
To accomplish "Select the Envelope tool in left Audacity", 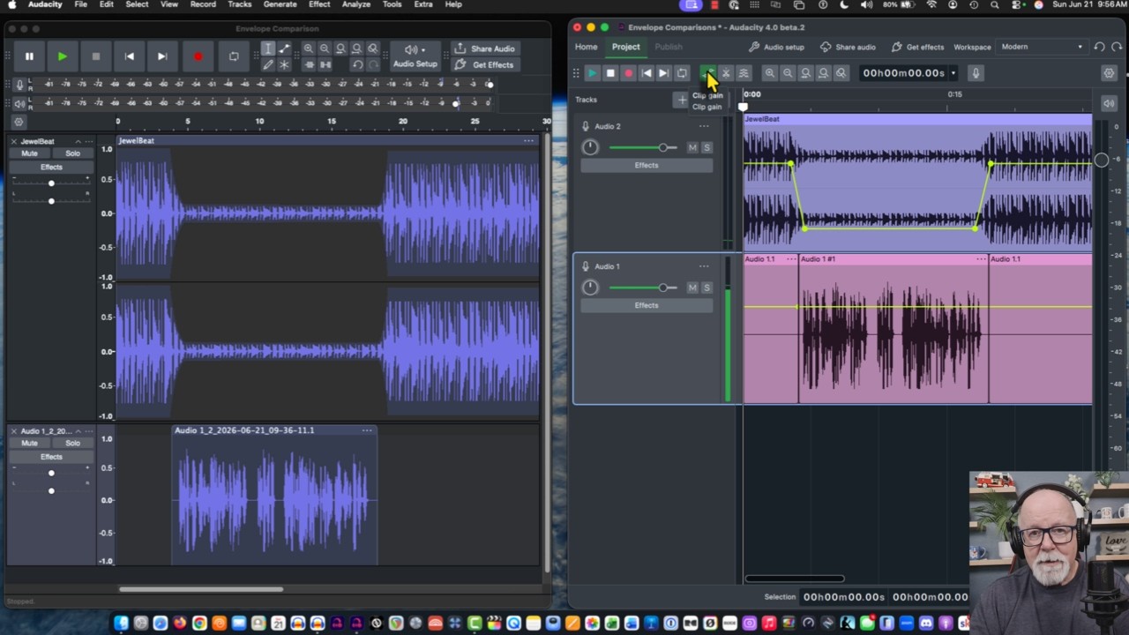I will [x=284, y=49].
